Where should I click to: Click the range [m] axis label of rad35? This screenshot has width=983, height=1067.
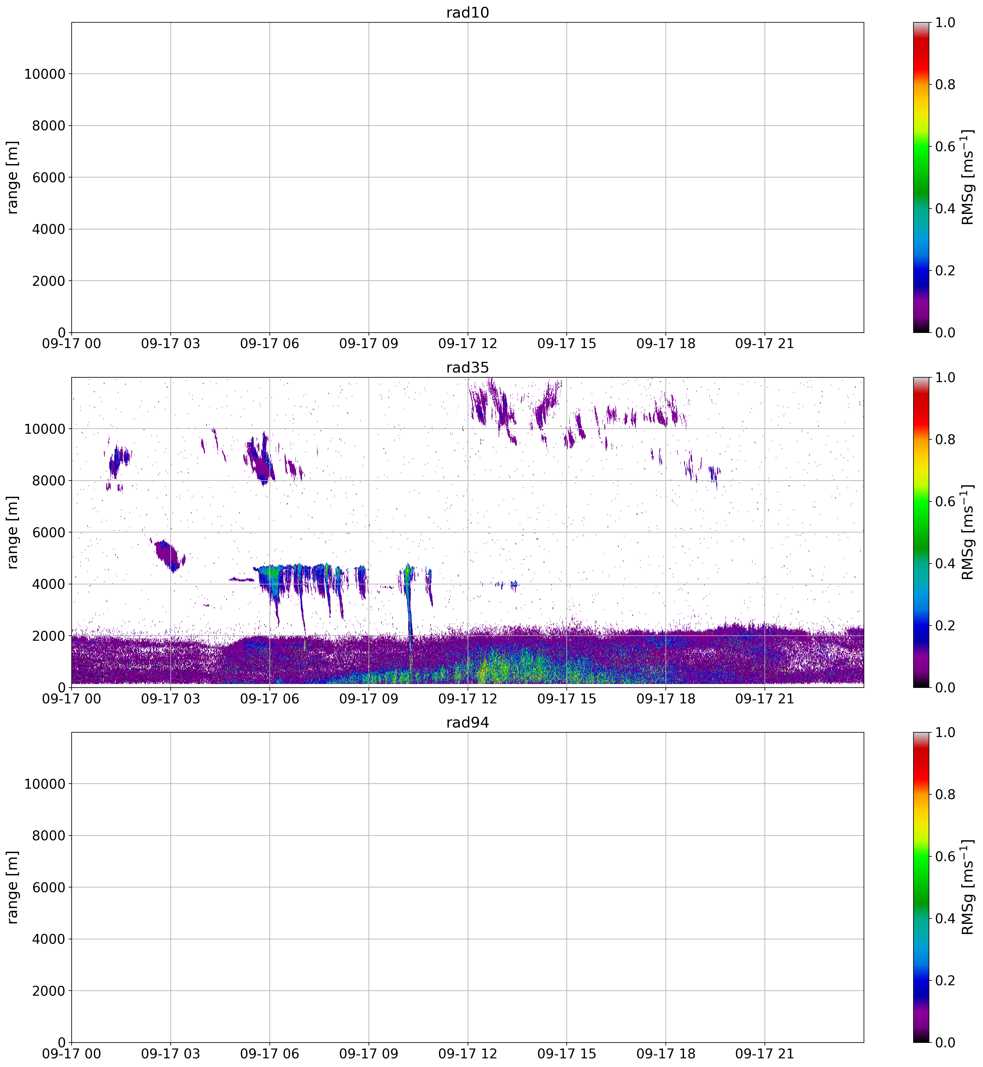click(13, 533)
